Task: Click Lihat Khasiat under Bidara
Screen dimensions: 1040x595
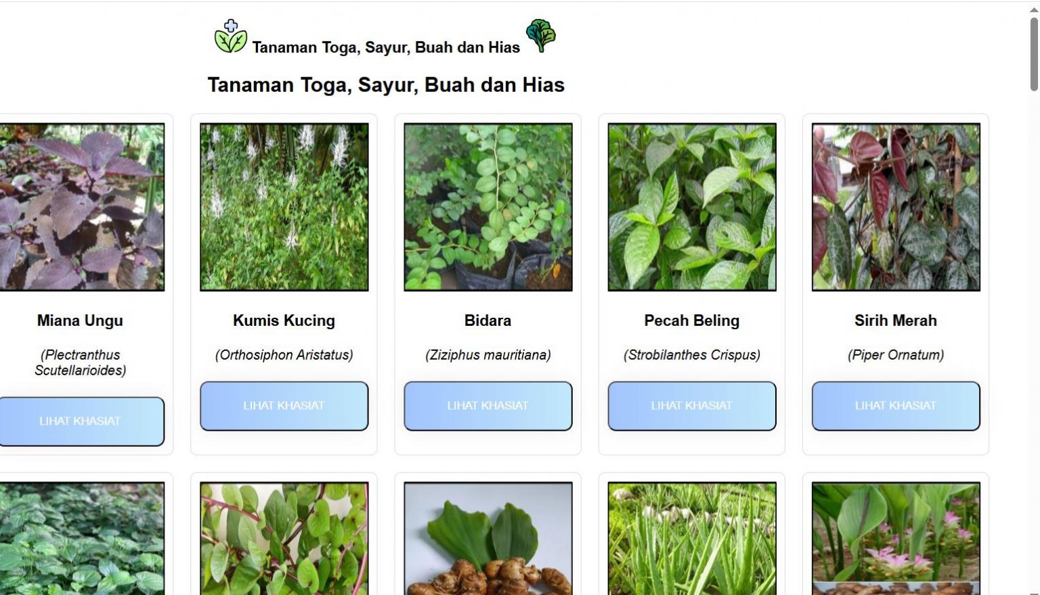Action: coord(488,406)
